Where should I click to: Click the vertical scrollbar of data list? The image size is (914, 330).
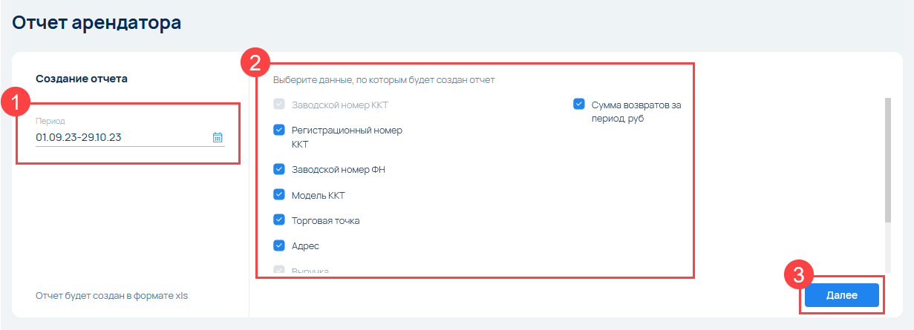(x=887, y=159)
